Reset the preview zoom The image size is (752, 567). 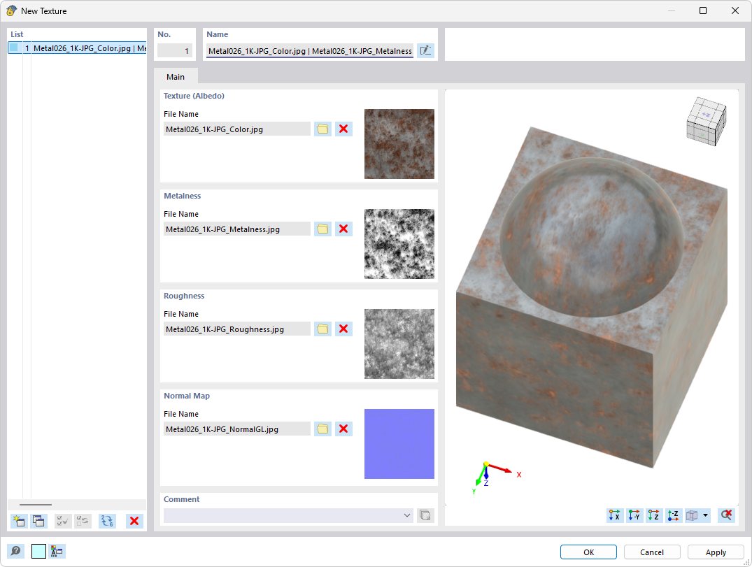[726, 515]
